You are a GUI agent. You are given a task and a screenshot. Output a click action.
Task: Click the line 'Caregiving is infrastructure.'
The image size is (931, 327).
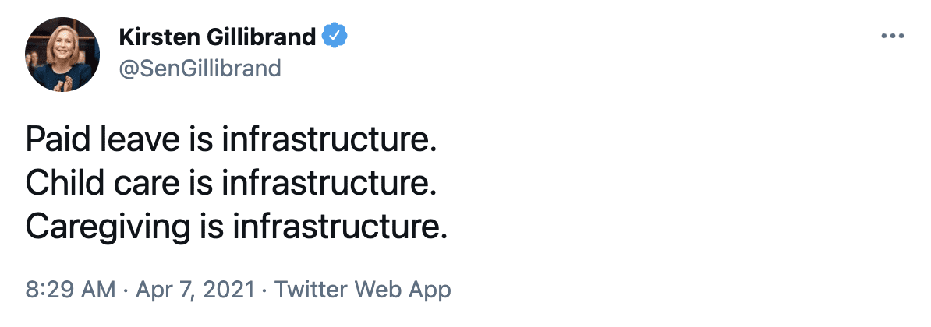click(235, 227)
